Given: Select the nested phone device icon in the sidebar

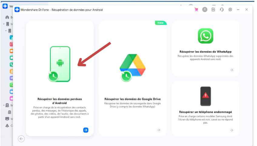Looking at the screenshot, I should pos(10,31).
